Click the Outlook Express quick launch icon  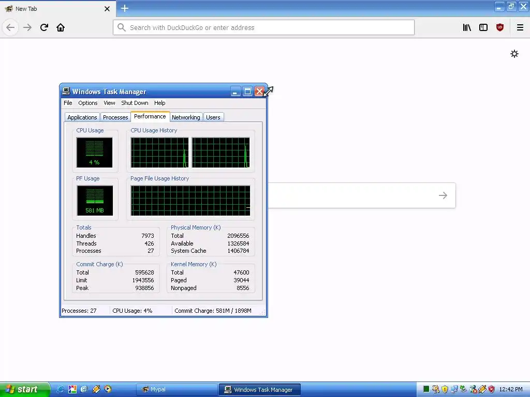click(x=84, y=389)
